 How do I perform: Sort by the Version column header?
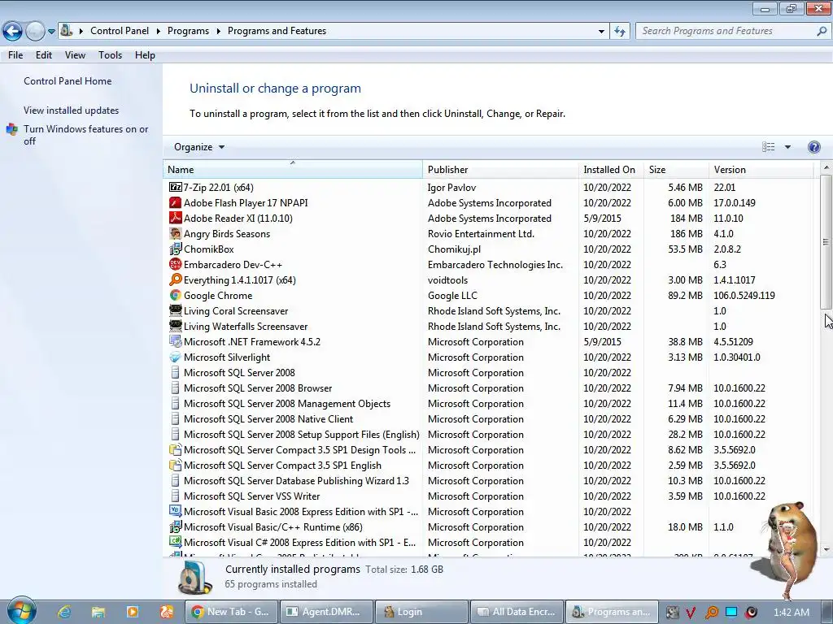pyautogui.click(x=761, y=170)
